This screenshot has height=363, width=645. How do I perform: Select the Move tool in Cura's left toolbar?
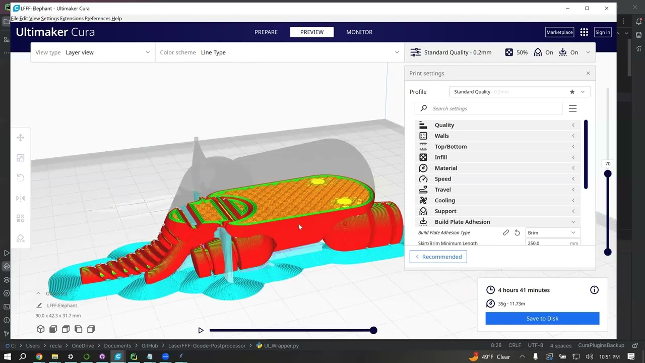point(21,138)
